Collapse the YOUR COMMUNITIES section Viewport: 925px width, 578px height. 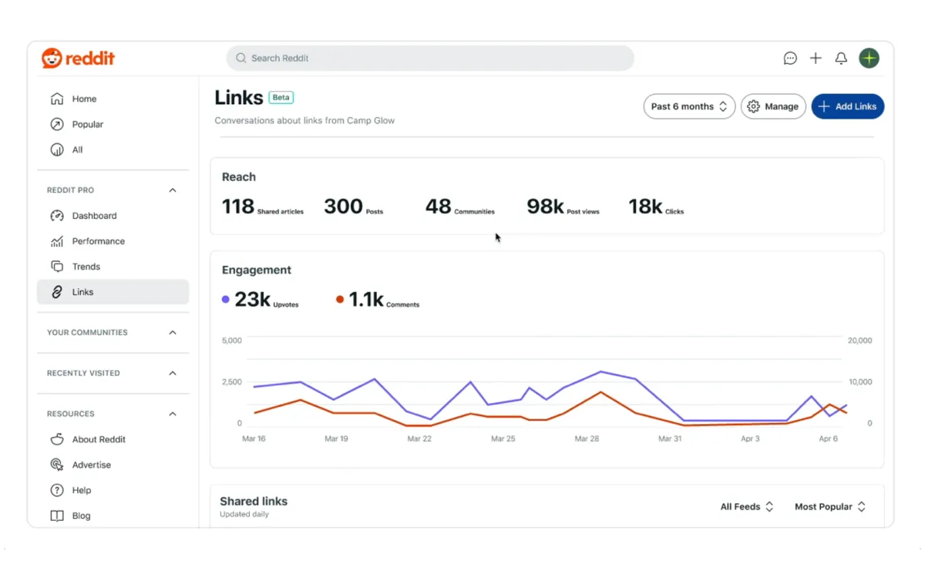(x=173, y=332)
